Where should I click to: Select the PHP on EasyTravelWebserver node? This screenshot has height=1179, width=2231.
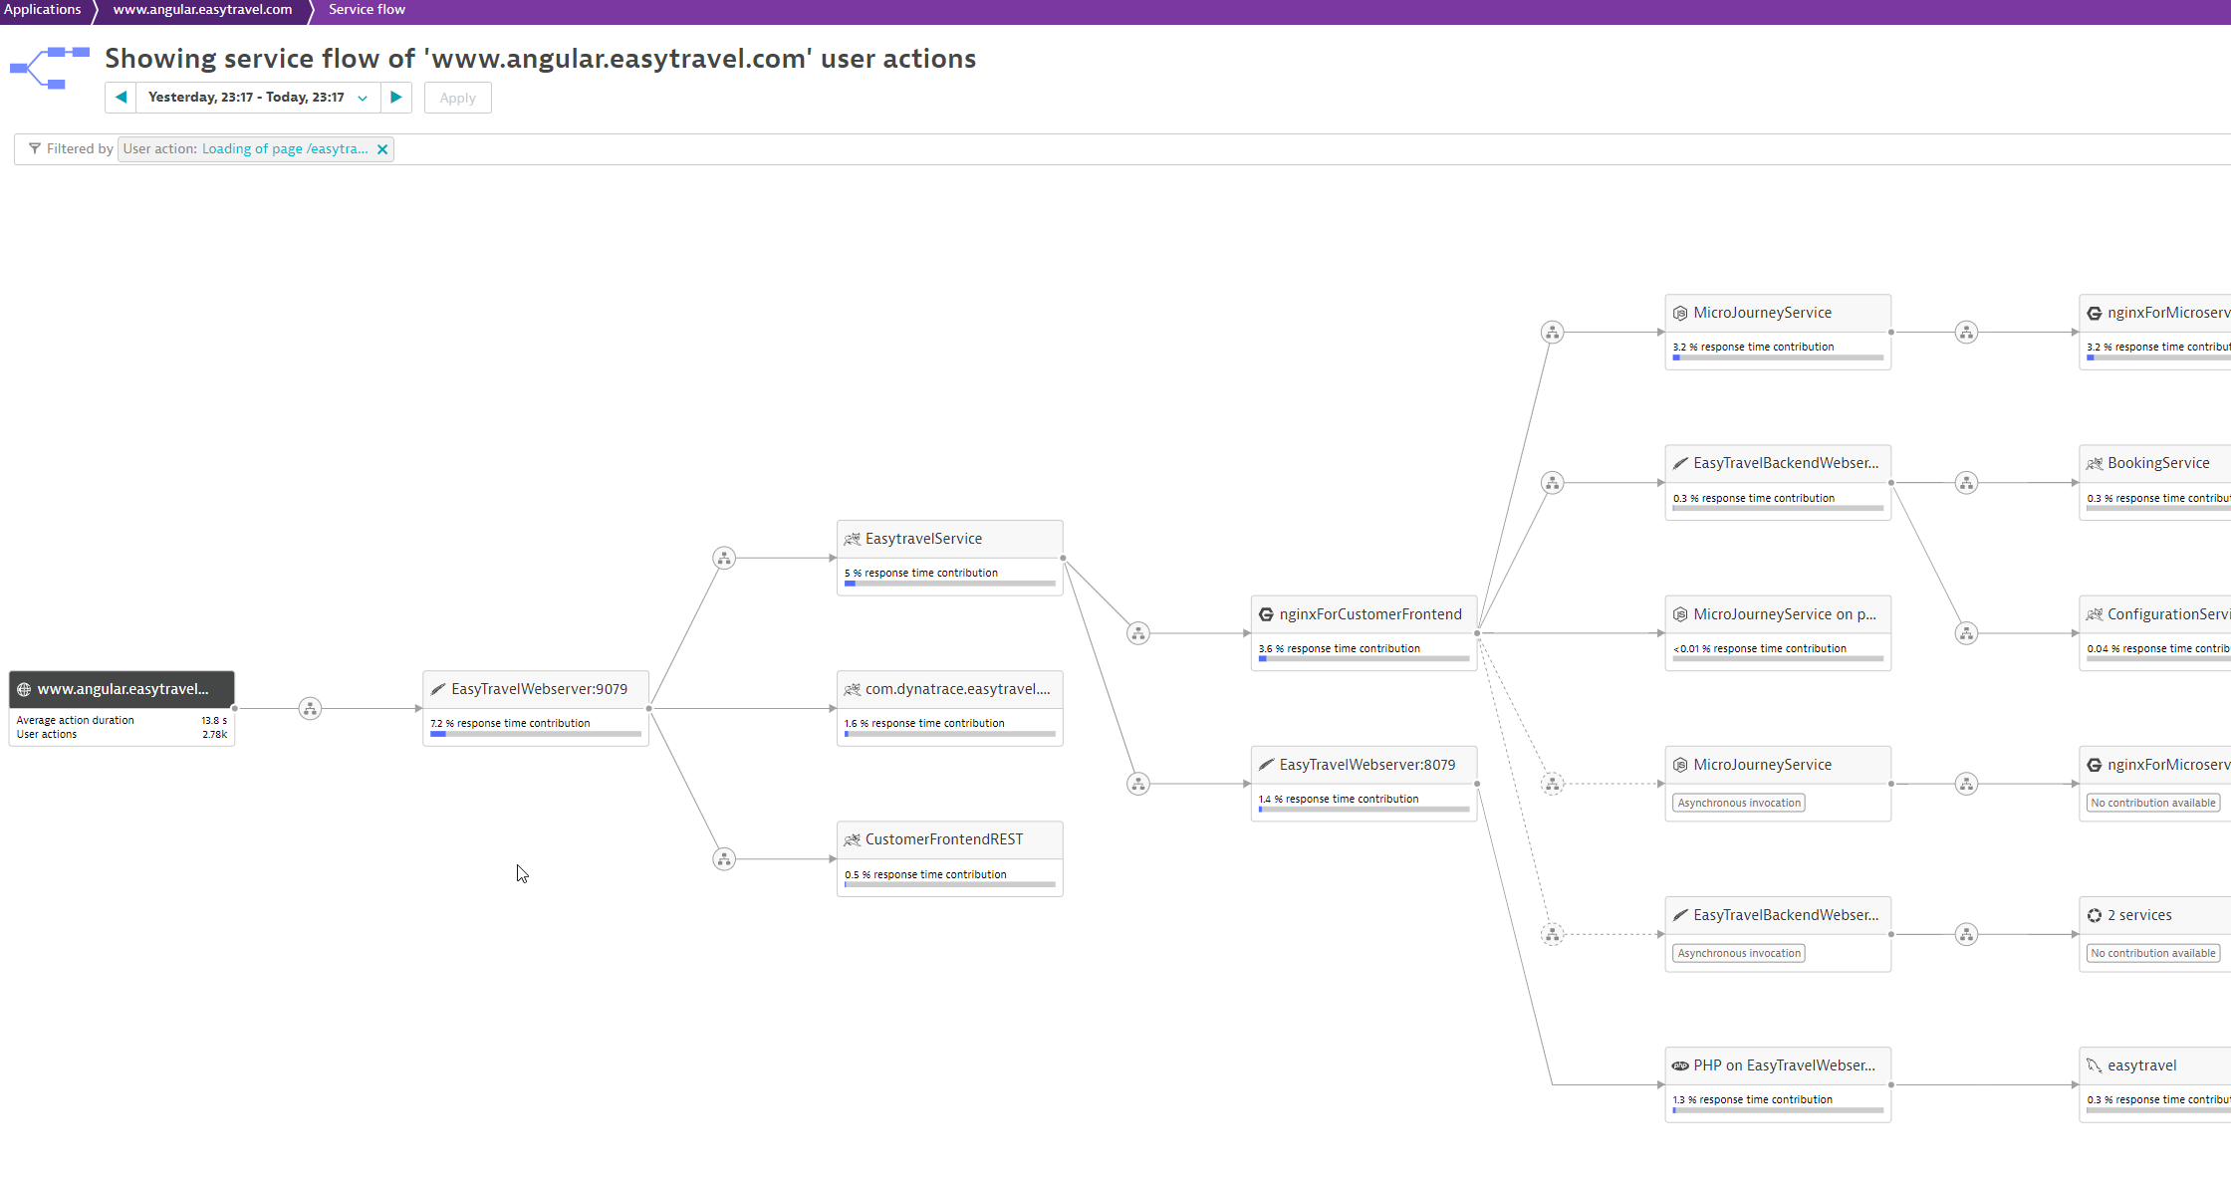coord(1783,1065)
